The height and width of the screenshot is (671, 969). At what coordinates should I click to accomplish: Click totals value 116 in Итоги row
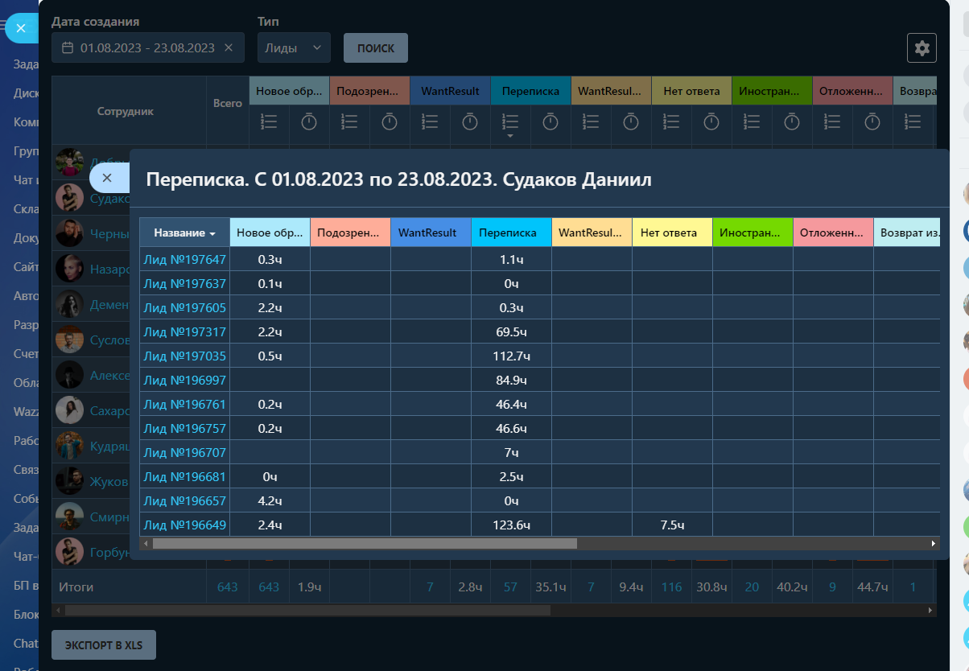click(671, 587)
